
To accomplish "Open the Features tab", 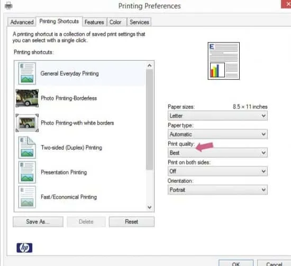I will (94, 22).
